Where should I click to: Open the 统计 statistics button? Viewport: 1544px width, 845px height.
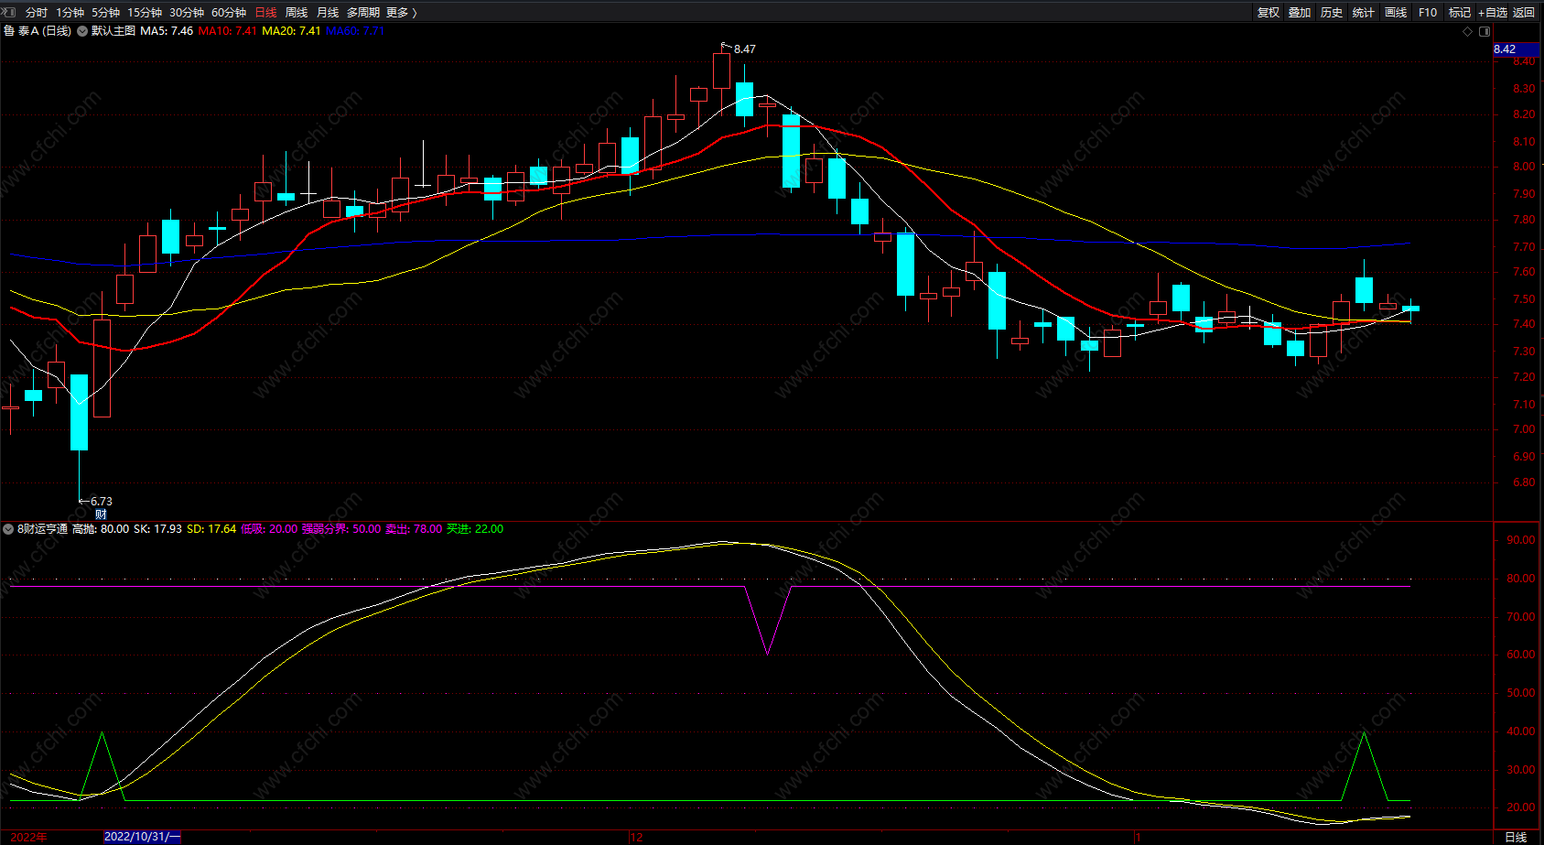click(1364, 13)
